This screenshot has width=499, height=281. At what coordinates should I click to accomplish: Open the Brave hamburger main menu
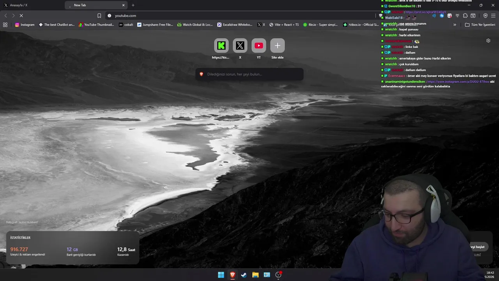[x=493, y=16]
